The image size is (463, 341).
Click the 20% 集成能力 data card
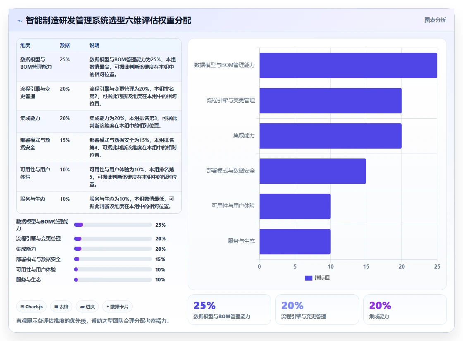coord(405,310)
